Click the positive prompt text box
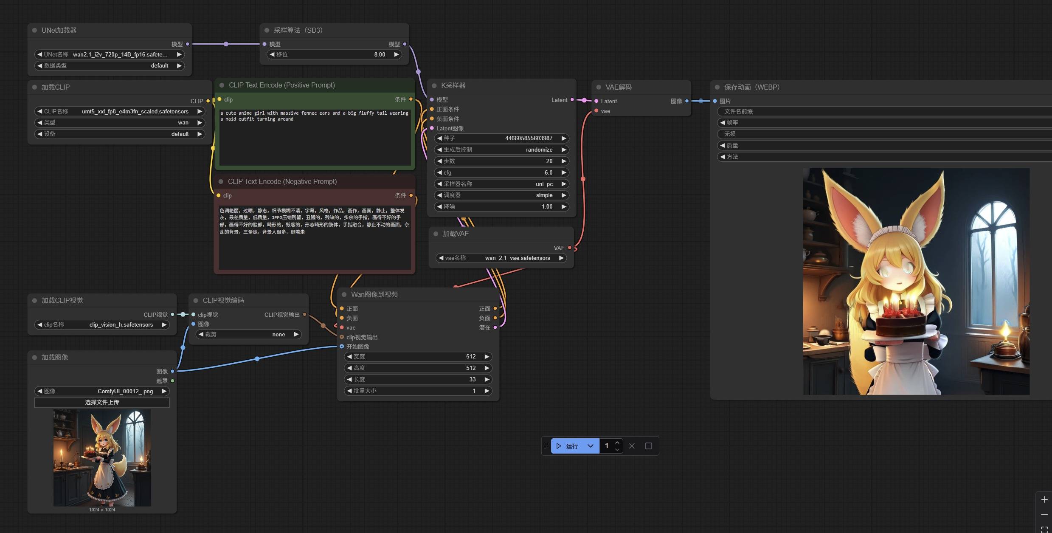The image size is (1052, 533). coord(315,137)
